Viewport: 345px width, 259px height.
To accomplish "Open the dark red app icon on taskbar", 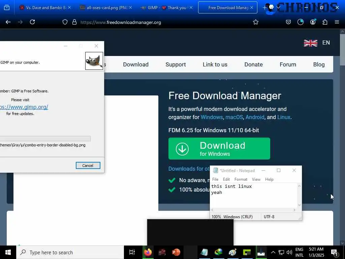I will [x=162, y=252].
